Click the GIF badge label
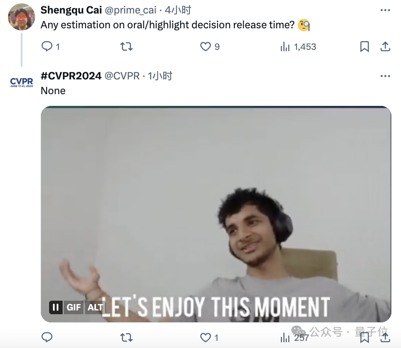 74,307
